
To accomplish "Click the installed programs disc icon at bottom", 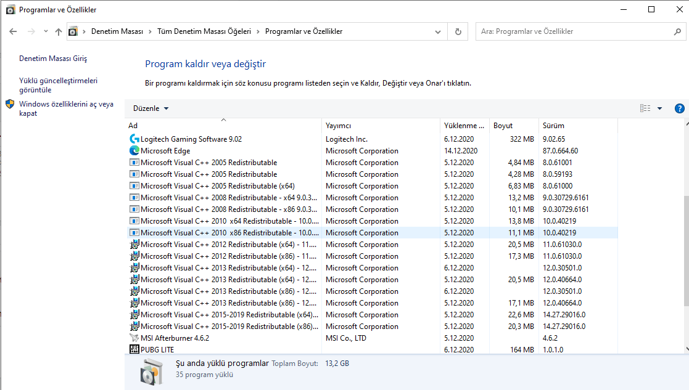I will tap(152, 372).
